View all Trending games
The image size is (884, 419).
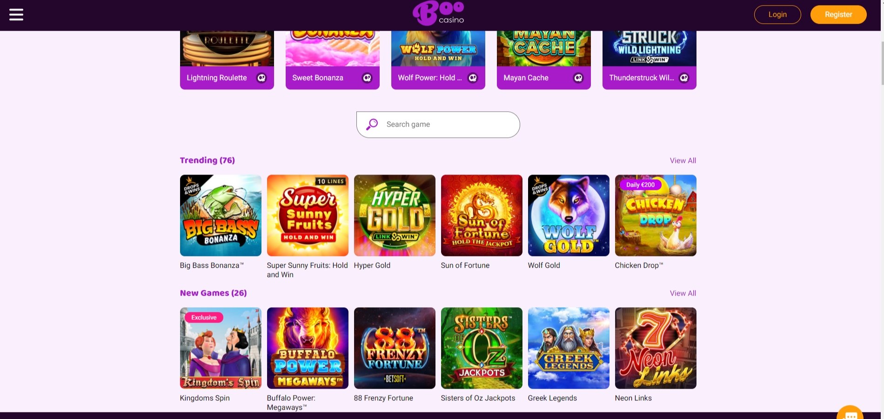coord(683,161)
